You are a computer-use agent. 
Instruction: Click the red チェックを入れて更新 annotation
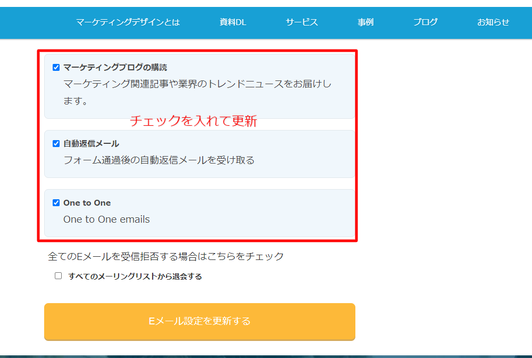(x=194, y=121)
